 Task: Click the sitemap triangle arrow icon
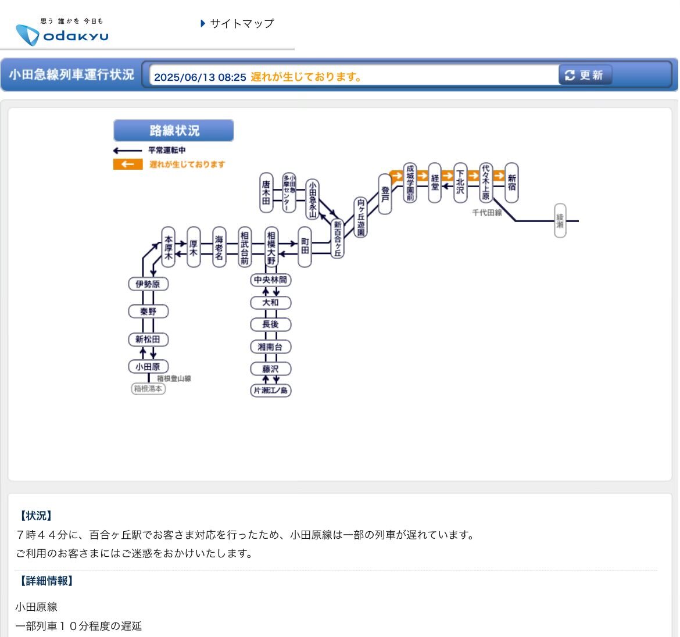tap(203, 23)
